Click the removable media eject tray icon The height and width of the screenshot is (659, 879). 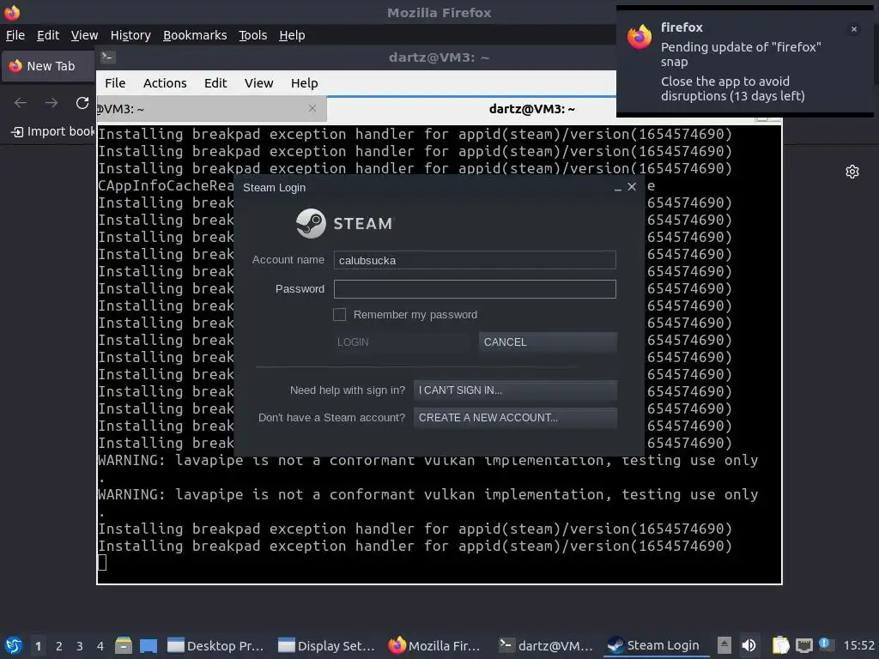tap(724, 645)
